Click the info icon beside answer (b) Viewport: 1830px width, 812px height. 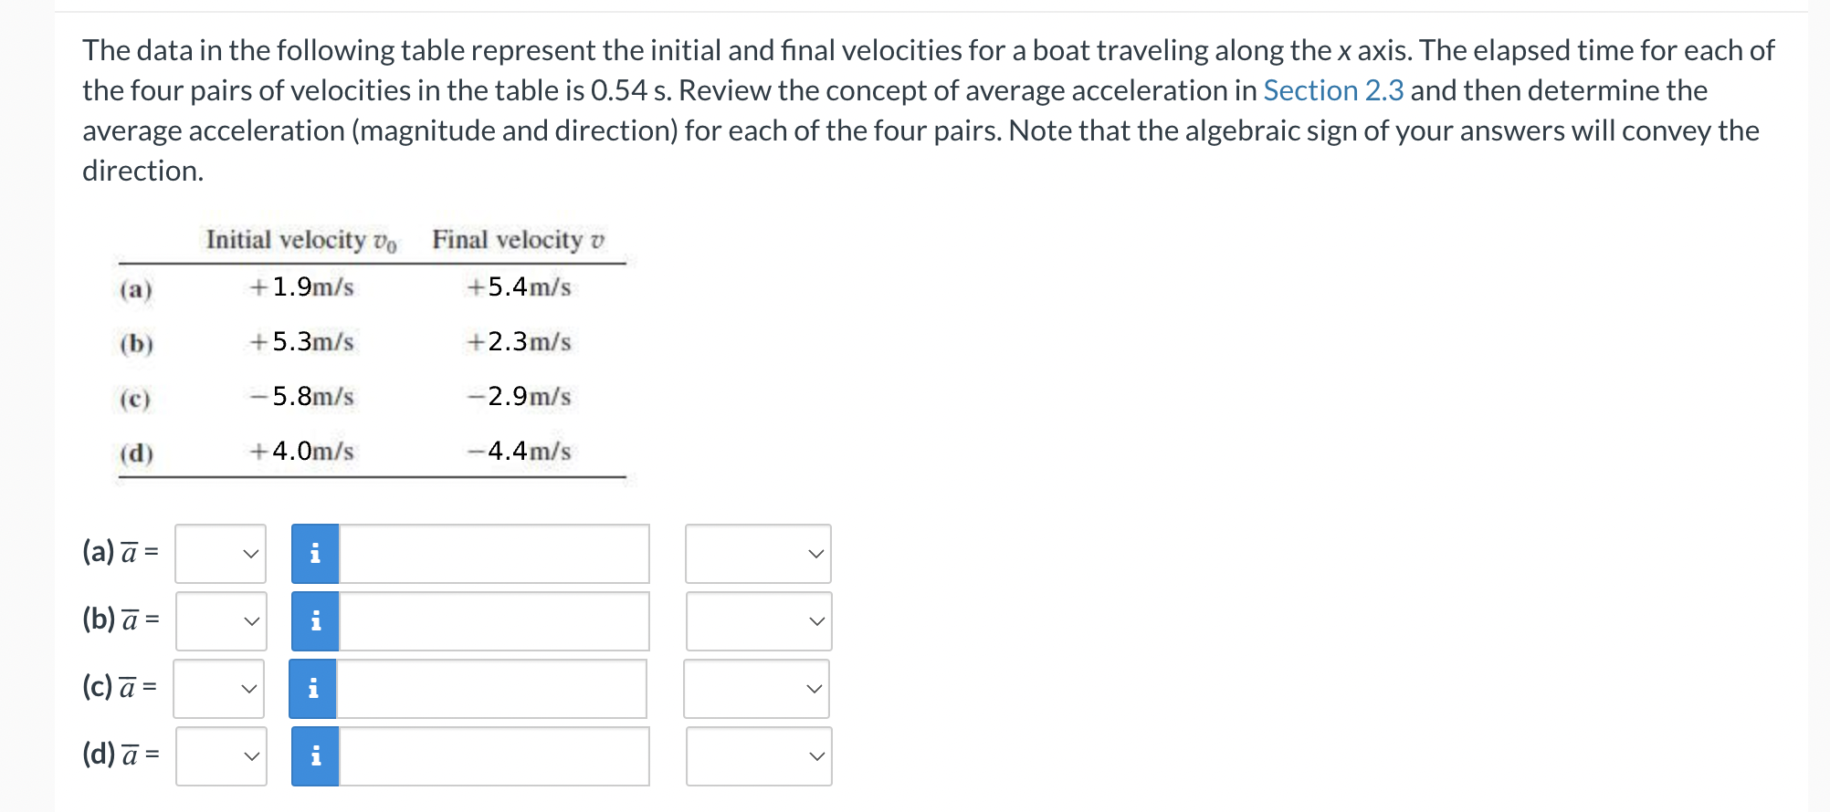coord(314,620)
